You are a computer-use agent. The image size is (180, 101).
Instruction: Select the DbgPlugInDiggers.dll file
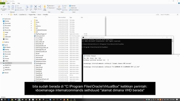41,34
